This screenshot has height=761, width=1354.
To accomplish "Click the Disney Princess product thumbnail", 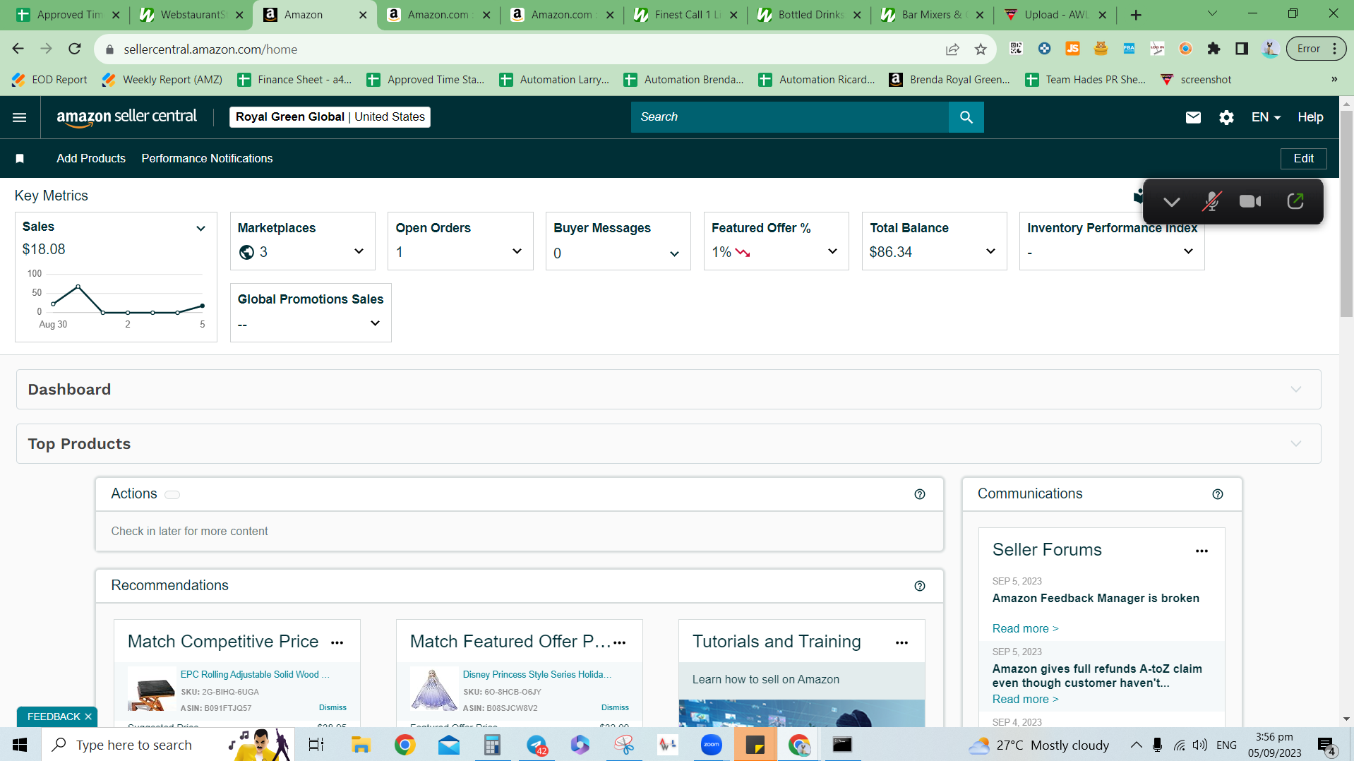I will [x=433, y=690].
